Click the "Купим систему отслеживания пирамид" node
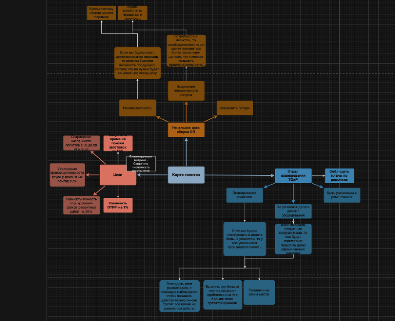The width and height of the screenshot is (395, 321). pos(102,13)
